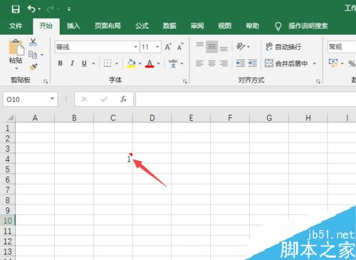Viewport: 356px width, 260px height.
Task: Switch to the 开始 tab
Action: (46, 26)
